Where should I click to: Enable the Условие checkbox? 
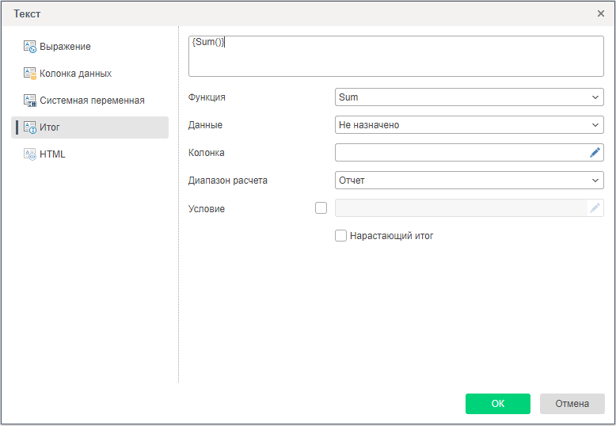pos(321,208)
